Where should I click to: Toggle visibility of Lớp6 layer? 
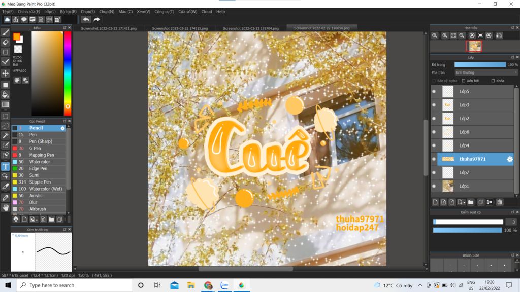tap(434, 132)
